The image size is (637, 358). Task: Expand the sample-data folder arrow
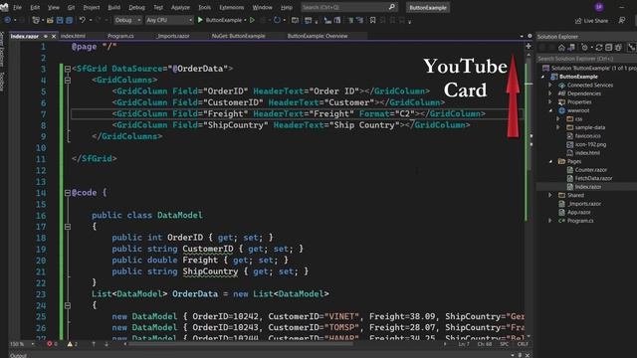(x=558, y=127)
